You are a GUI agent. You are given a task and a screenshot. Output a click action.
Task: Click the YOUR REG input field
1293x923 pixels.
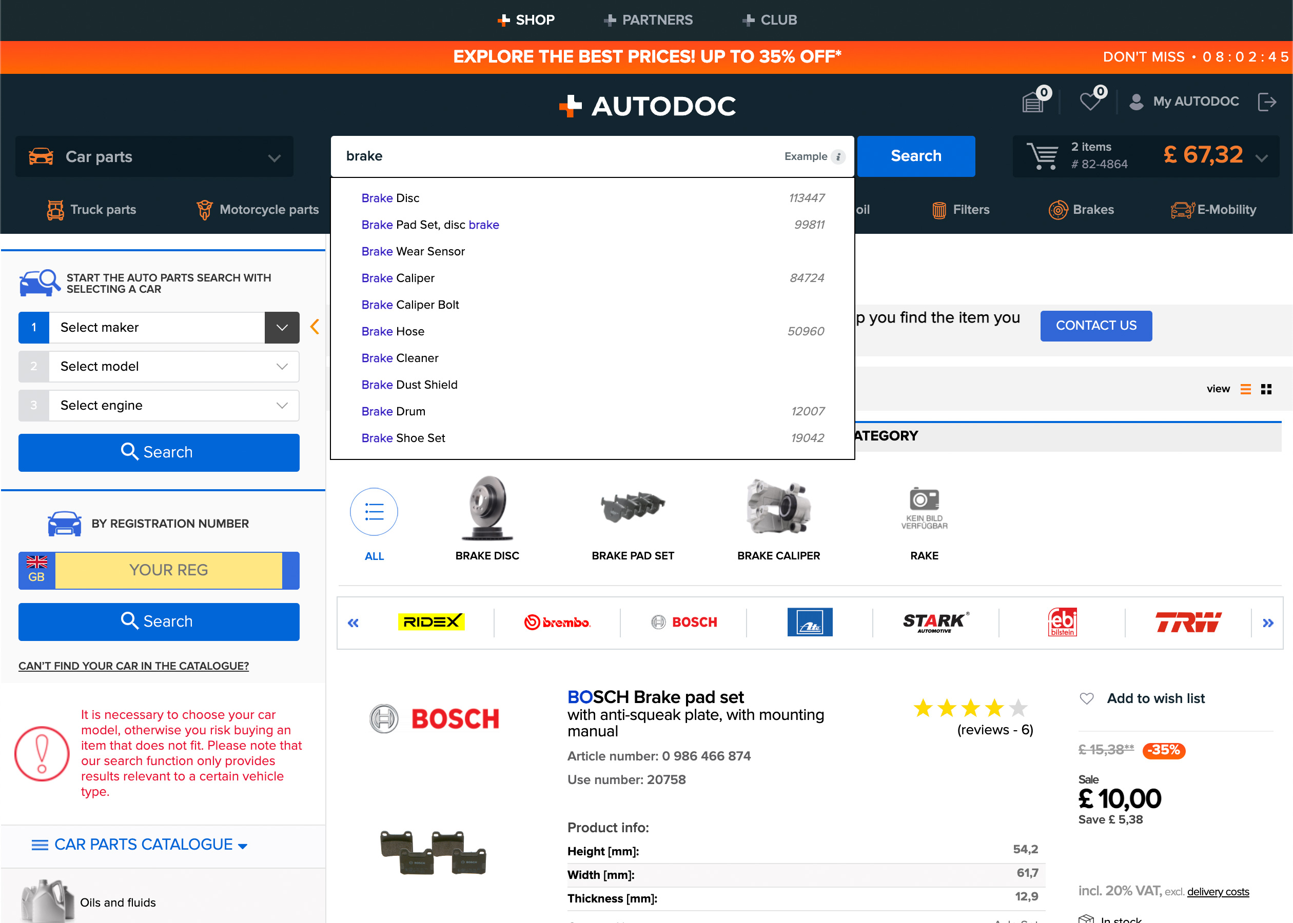[x=169, y=570]
